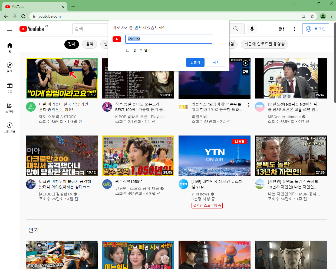Reload the page in browser toolbar
The height and width of the screenshot is (269, 336).
[23, 16]
